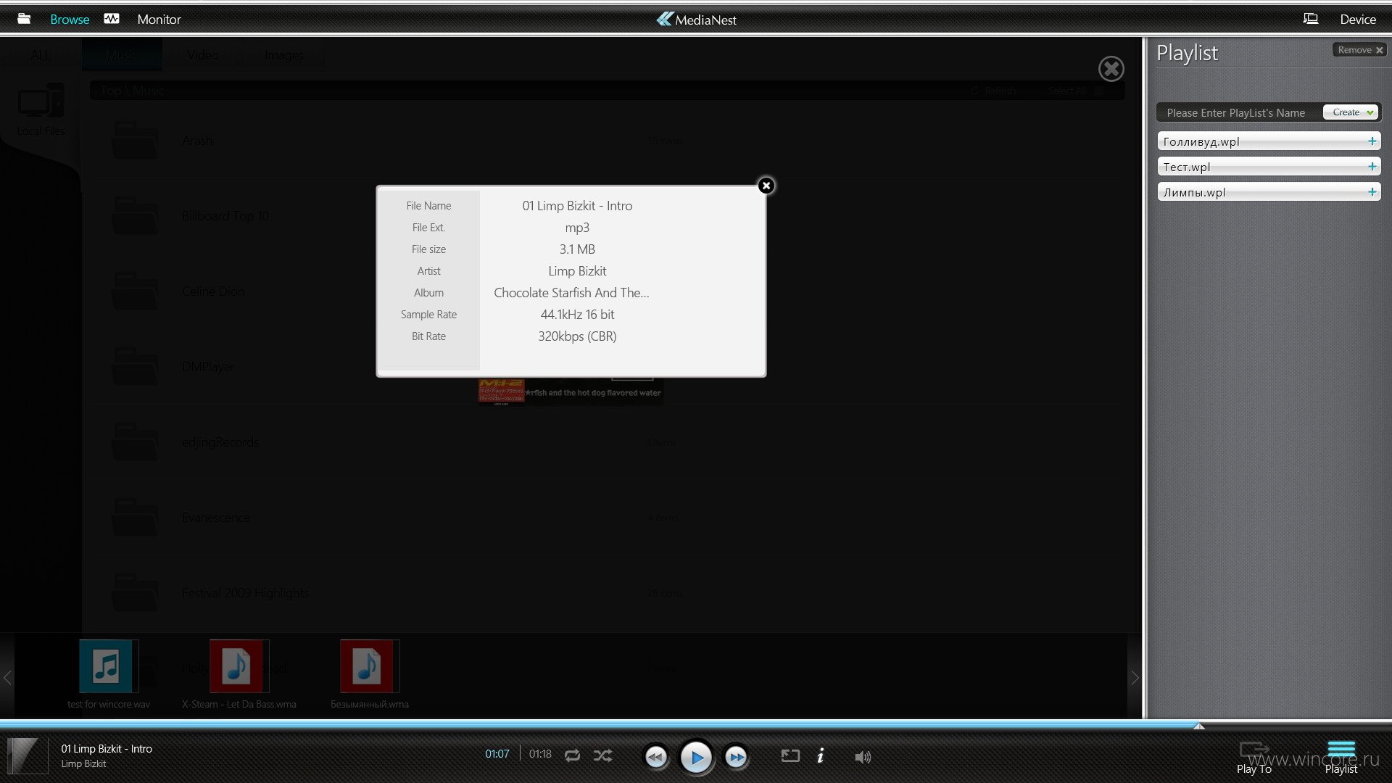Toggle shuffle mode

coord(602,755)
